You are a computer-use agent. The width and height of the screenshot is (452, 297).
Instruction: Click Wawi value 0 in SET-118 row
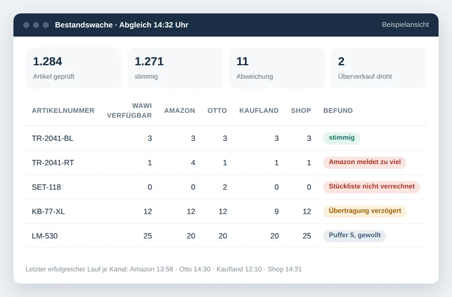[150, 187]
